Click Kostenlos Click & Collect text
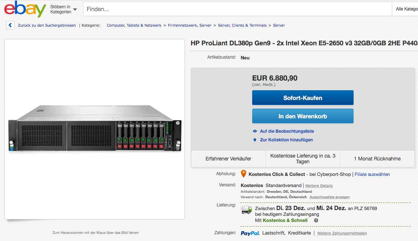Screen dimensions: 418x241 tap(277, 174)
